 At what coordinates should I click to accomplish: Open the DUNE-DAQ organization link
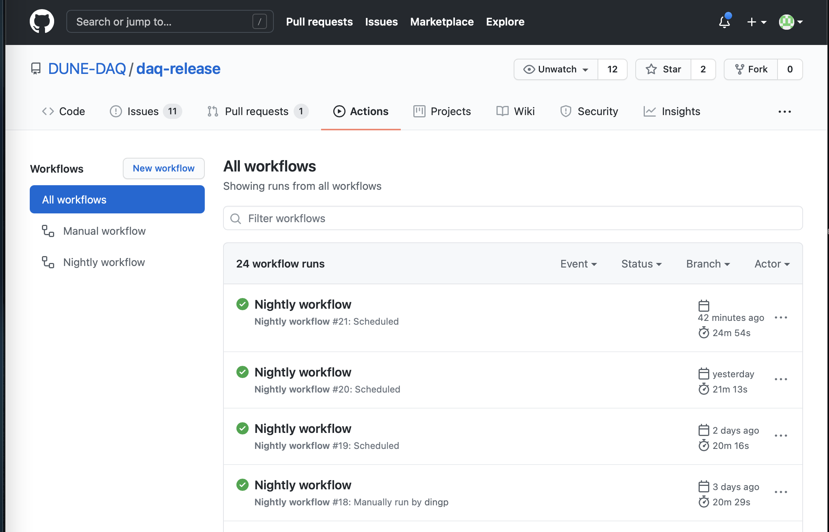[x=87, y=69]
